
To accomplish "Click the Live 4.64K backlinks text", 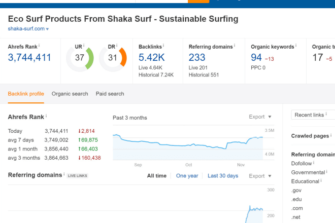I will (150, 67).
